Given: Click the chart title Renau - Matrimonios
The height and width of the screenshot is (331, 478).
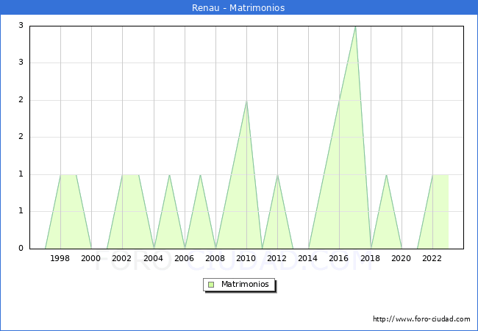Looking at the screenshot, I should 238,7.
